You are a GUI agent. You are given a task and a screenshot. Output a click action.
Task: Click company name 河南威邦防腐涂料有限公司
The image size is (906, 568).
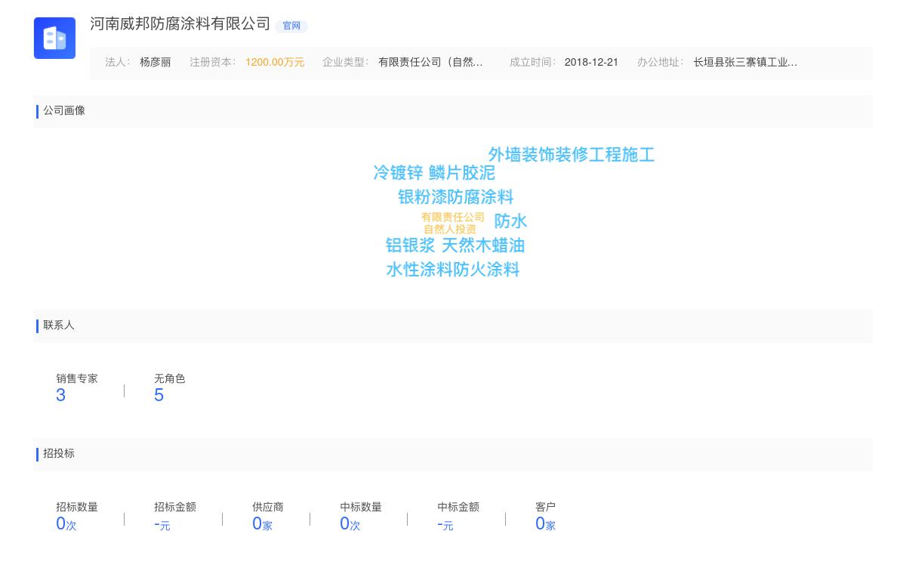coord(180,24)
